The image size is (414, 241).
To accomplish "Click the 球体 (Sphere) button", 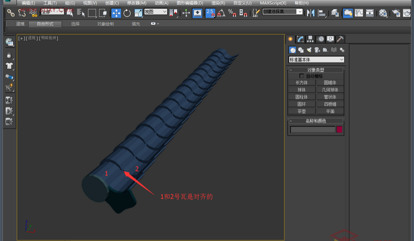I will coord(301,90).
